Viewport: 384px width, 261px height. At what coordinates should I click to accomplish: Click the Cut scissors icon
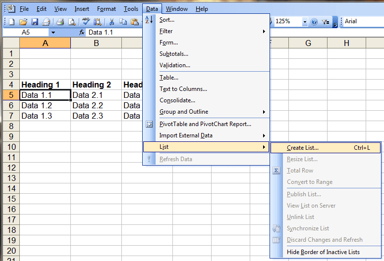[x=111, y=22]
